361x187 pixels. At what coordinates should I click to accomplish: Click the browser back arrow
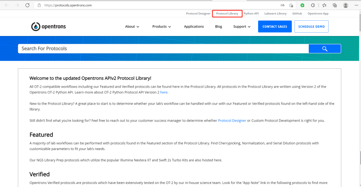click(x=6, y=5)
